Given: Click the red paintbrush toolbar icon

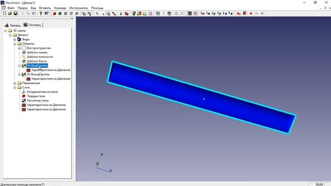Looking at the screenshot, I should tap(114, 13).
